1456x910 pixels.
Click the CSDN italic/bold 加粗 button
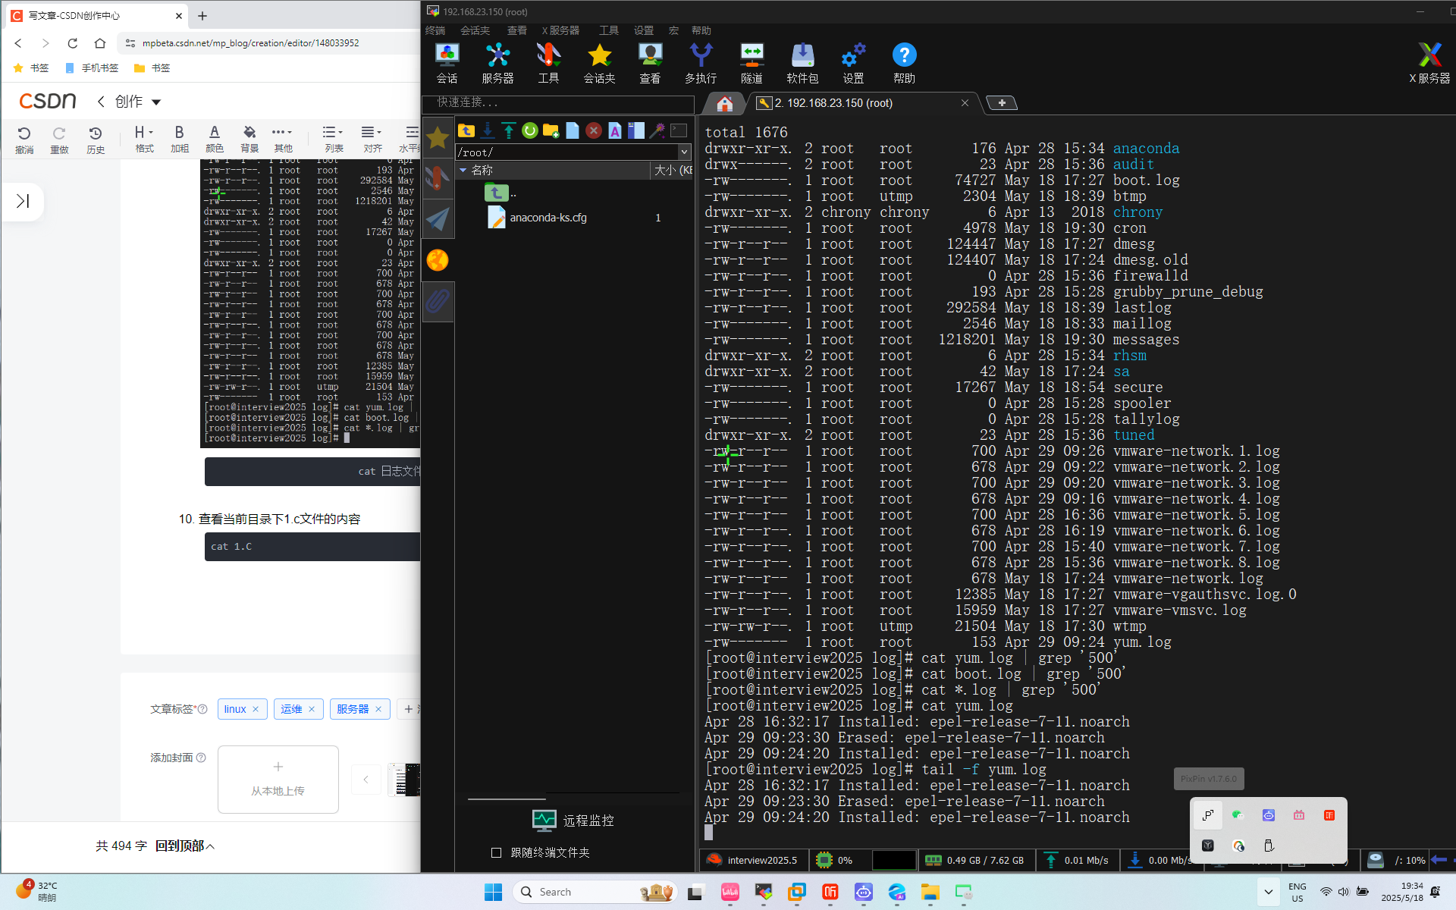(180, 138)
